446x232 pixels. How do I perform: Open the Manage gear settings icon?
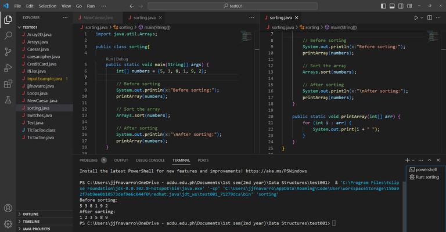[8, 224]
